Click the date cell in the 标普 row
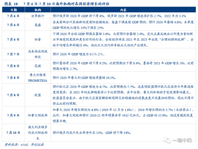198x149 pixels. coord(13,39)
